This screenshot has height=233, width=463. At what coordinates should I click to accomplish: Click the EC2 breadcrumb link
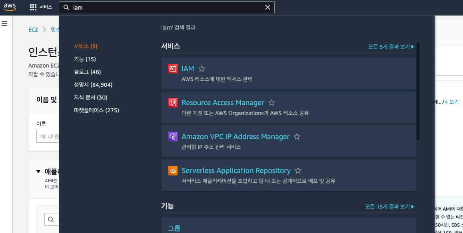33,30
